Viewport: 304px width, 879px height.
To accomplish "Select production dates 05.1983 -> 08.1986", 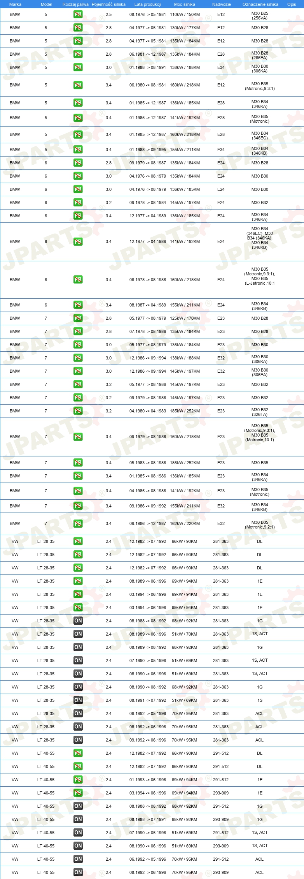I will coord(148,463).
